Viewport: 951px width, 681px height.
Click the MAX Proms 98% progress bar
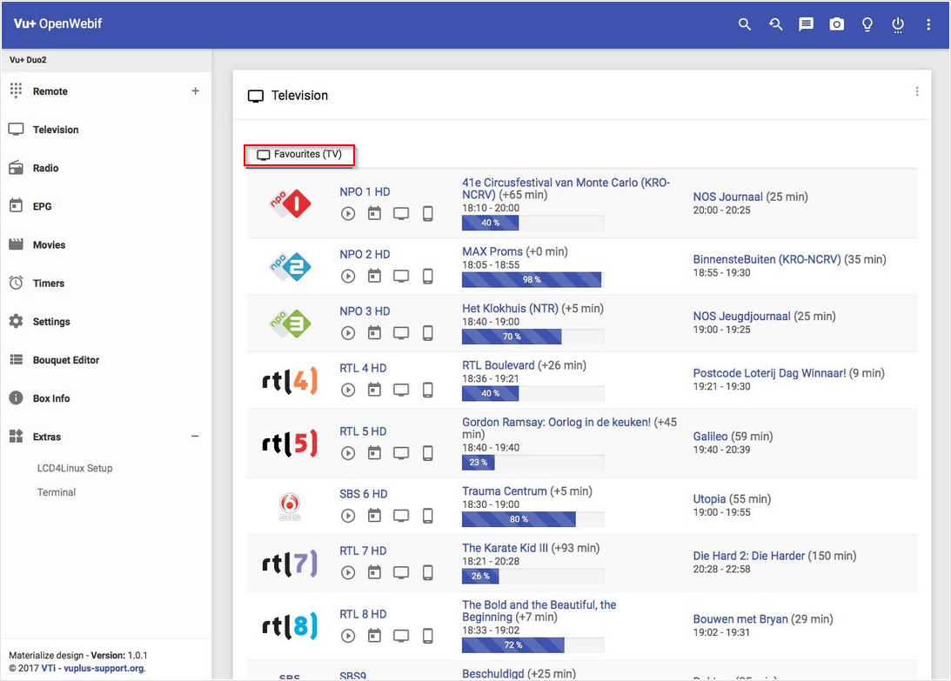coord(532,280)
